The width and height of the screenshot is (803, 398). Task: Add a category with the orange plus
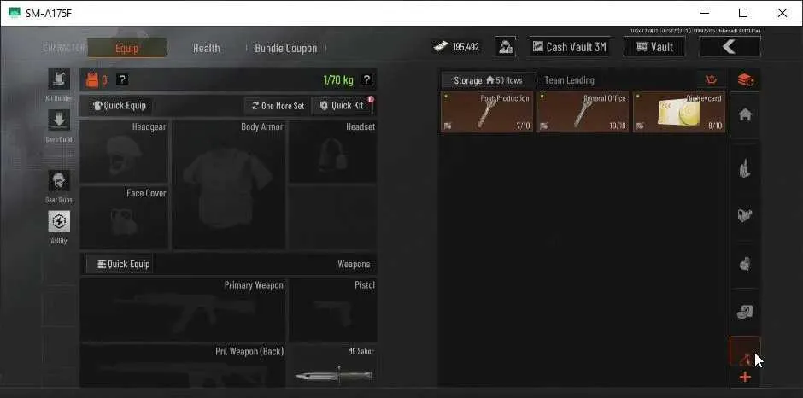pos(745,378)
